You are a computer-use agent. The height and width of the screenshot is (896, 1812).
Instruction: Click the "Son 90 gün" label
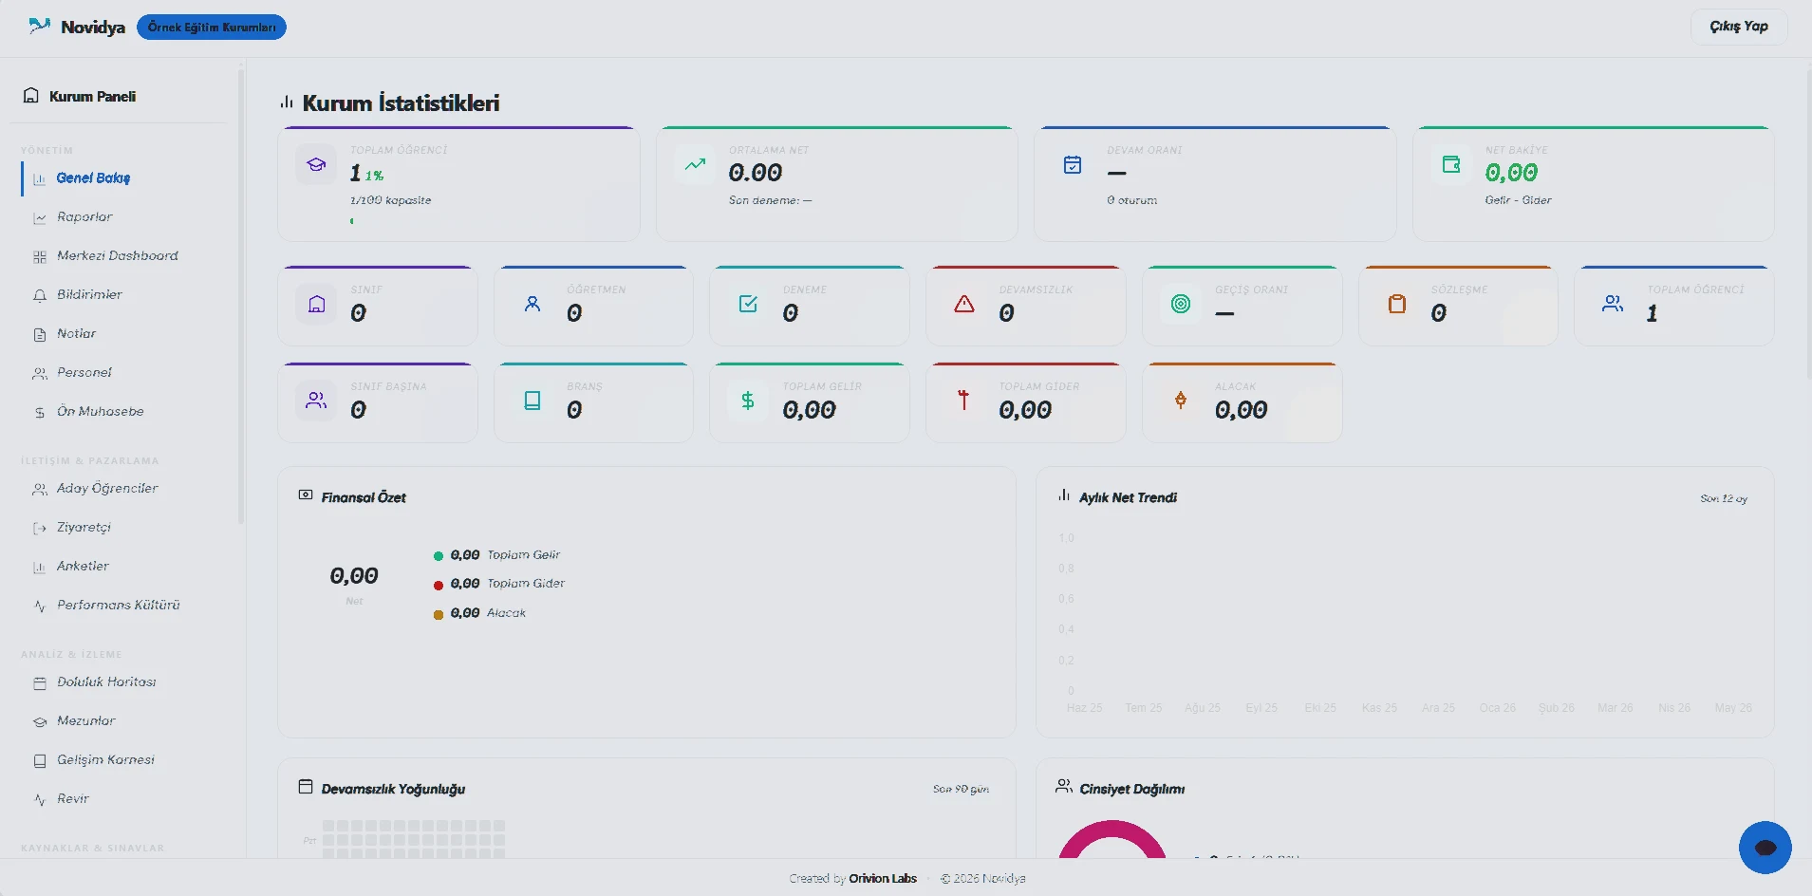(961, 790)
